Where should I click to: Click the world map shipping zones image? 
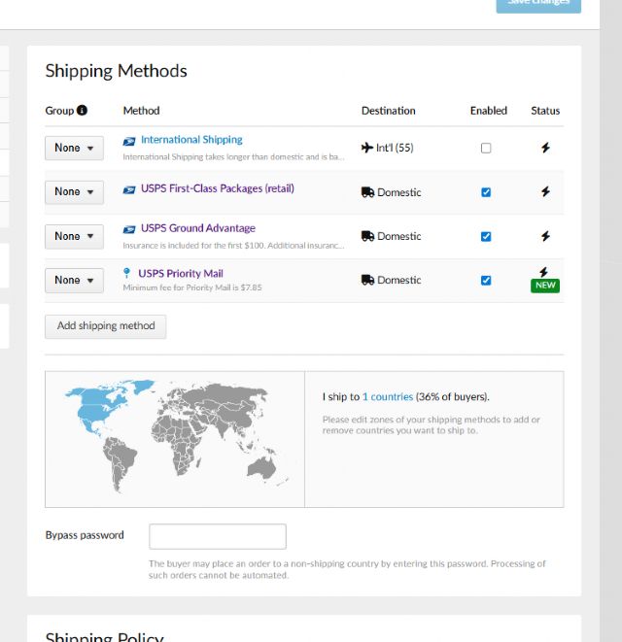coord(175,437)
